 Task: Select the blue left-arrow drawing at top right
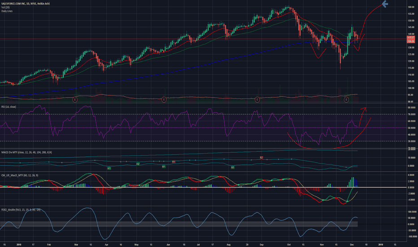(385, 4)
